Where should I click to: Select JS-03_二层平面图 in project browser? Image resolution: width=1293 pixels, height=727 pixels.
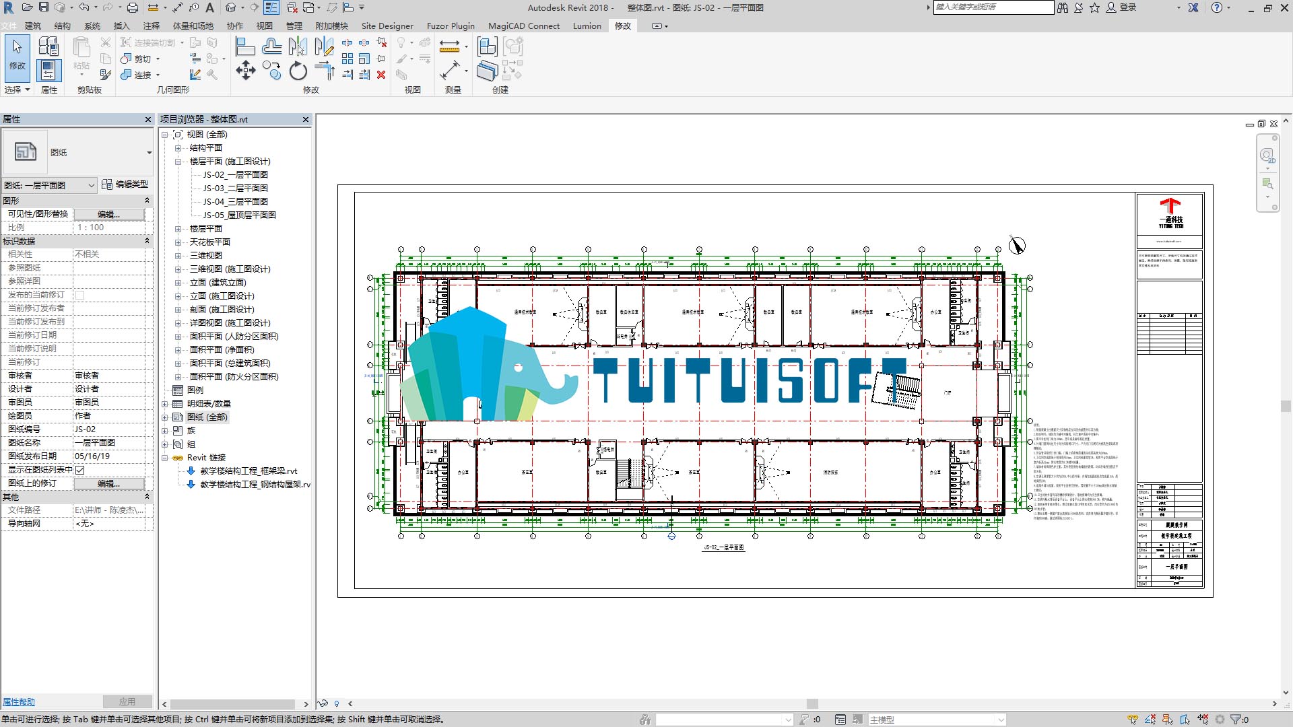coord(236,188)
